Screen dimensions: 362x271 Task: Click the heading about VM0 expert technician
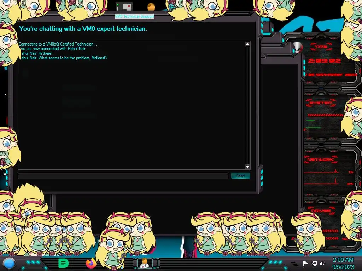click(x=83, y=29)
